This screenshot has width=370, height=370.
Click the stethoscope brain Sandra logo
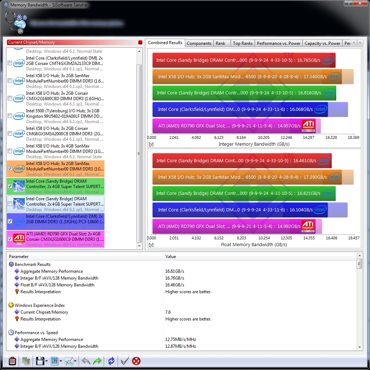click(16, 22)
